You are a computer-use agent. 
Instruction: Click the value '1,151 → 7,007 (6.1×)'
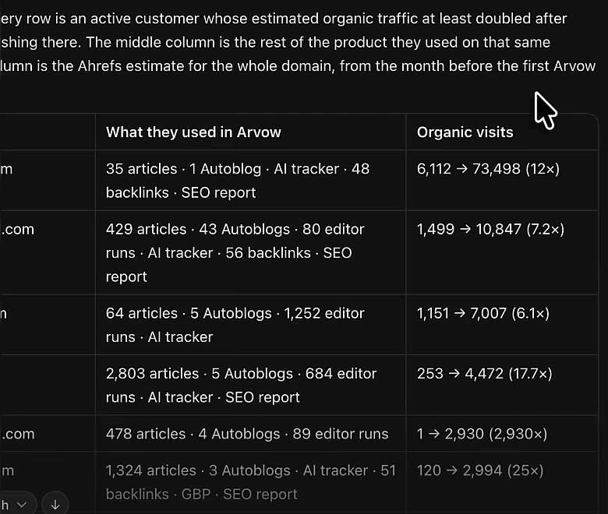(x=483, y=313)
